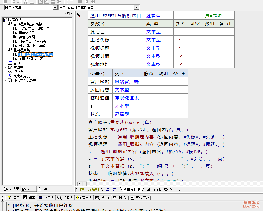Click the 模块引用表 icon in tree
Viewport: 263px width, 211px height.
(10, 76)
